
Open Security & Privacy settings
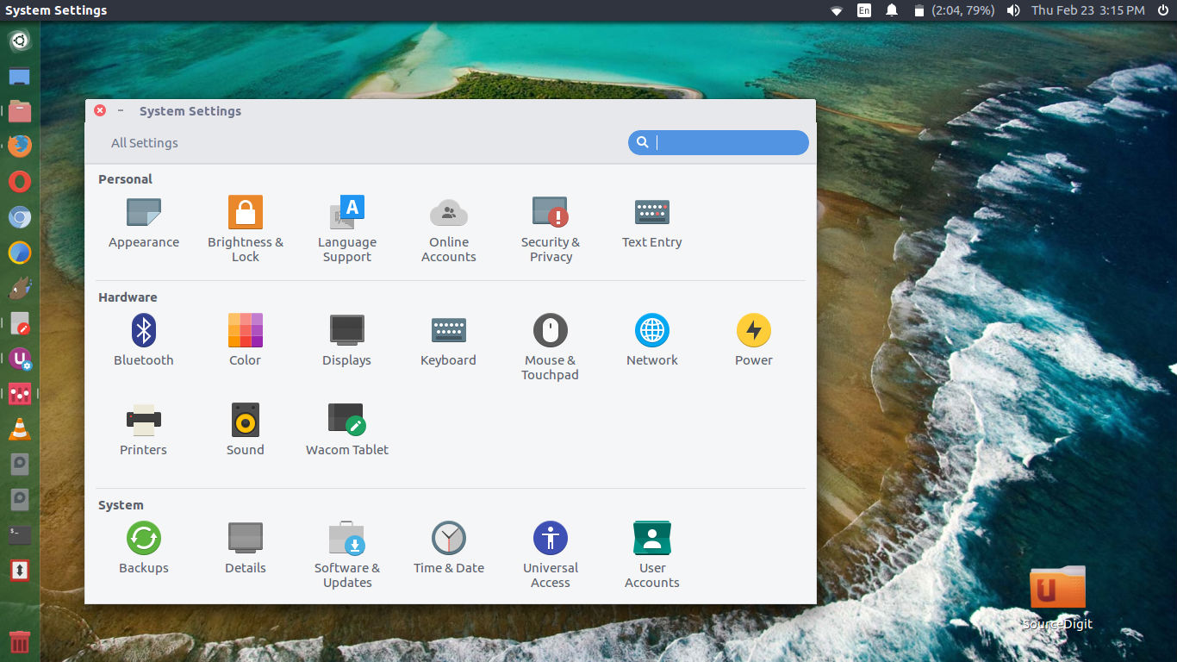tap(550, 224)
